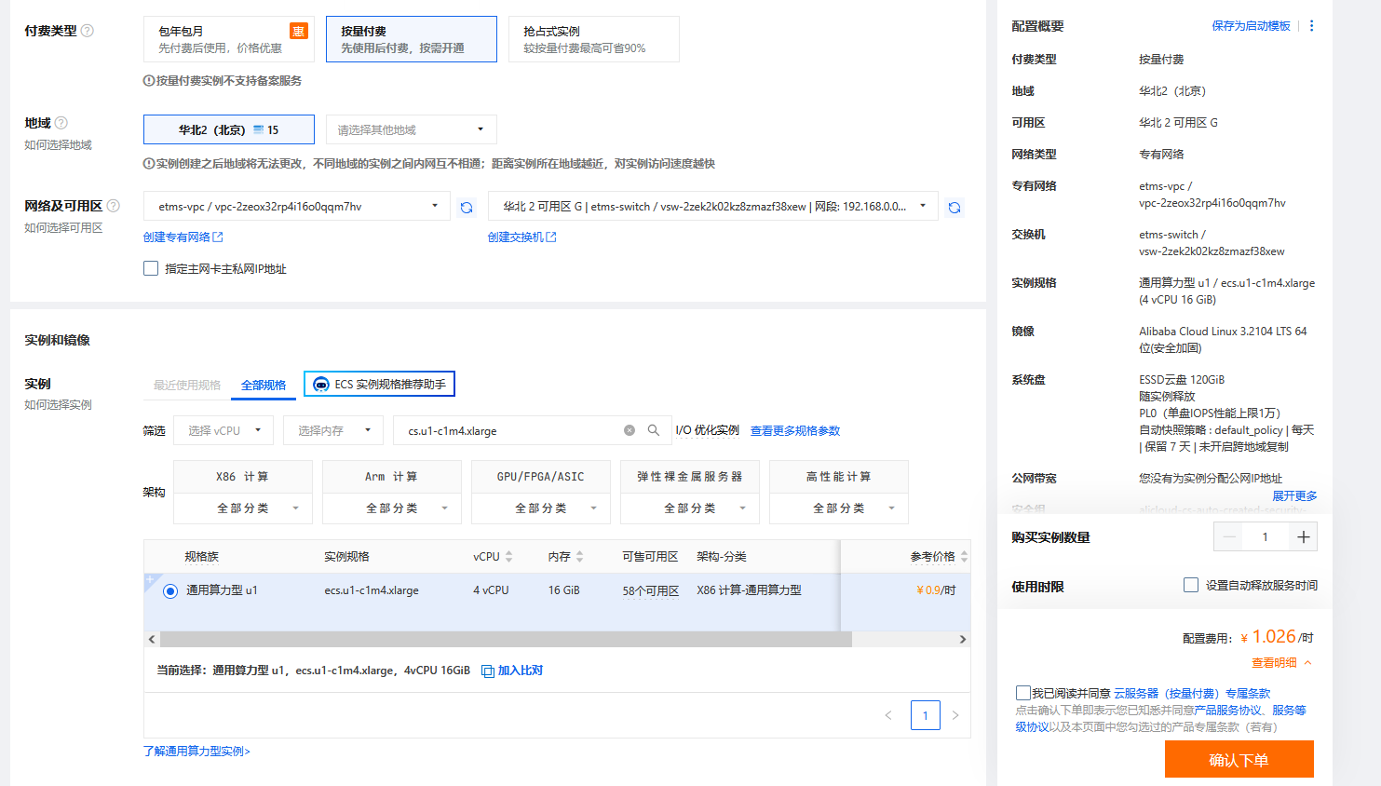Screen dimensions: 1381x786
Task: Enable 设置自动释放服务时间 checkbox
Action: (1191, 585)
